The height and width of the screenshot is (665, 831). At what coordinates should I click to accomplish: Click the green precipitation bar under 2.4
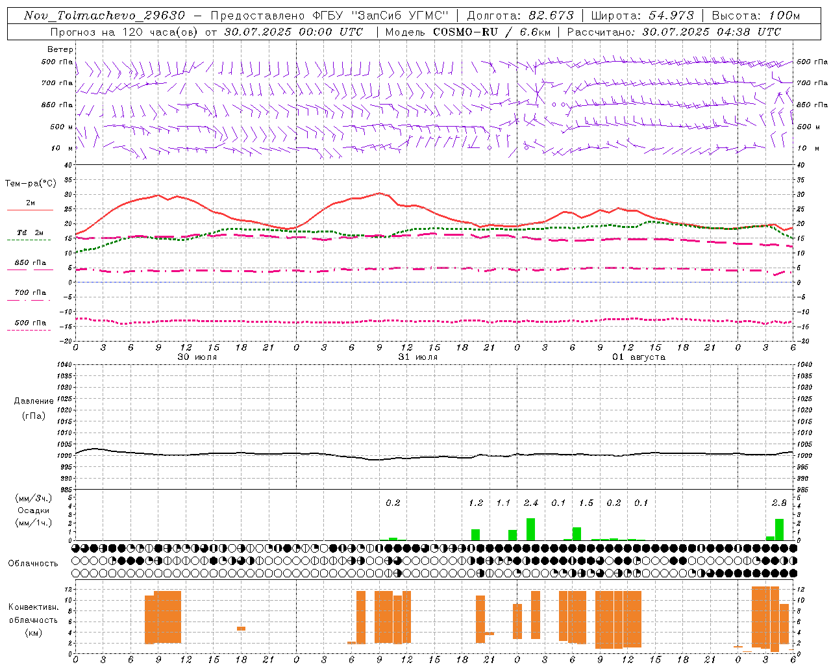(530, 529)
